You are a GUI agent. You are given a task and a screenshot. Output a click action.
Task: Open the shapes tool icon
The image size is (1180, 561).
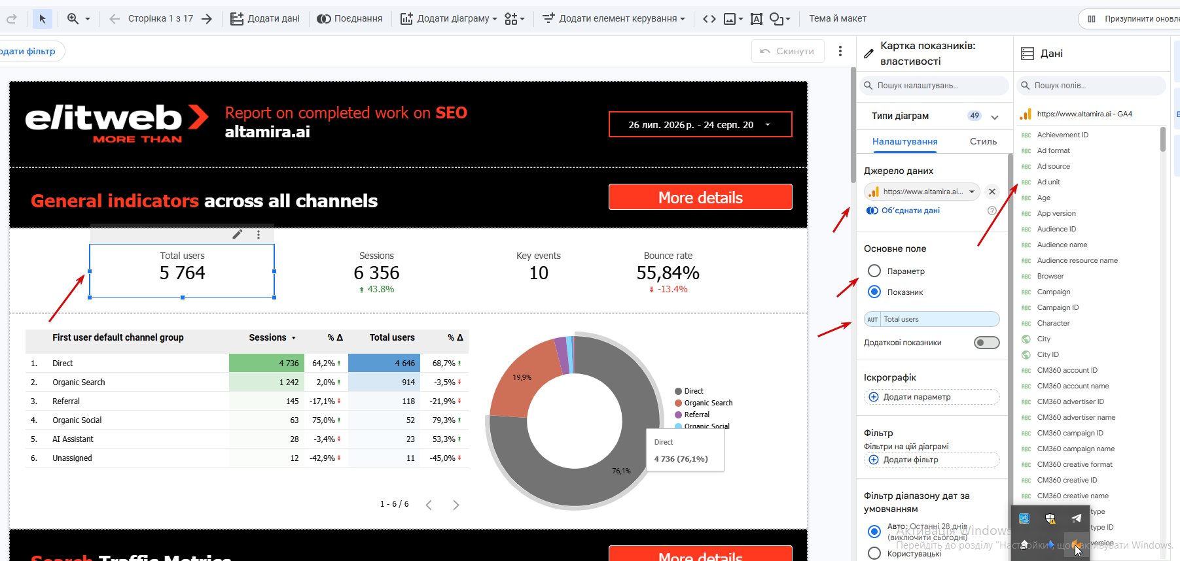[x=779, y=19]
